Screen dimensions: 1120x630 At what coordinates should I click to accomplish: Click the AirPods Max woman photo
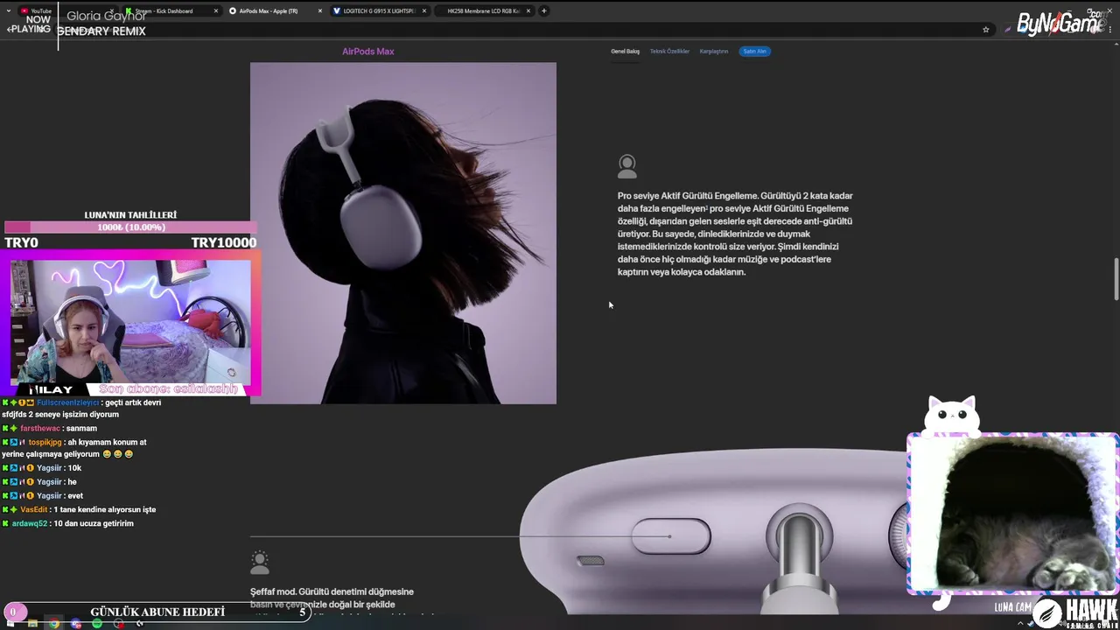[403, 233]
